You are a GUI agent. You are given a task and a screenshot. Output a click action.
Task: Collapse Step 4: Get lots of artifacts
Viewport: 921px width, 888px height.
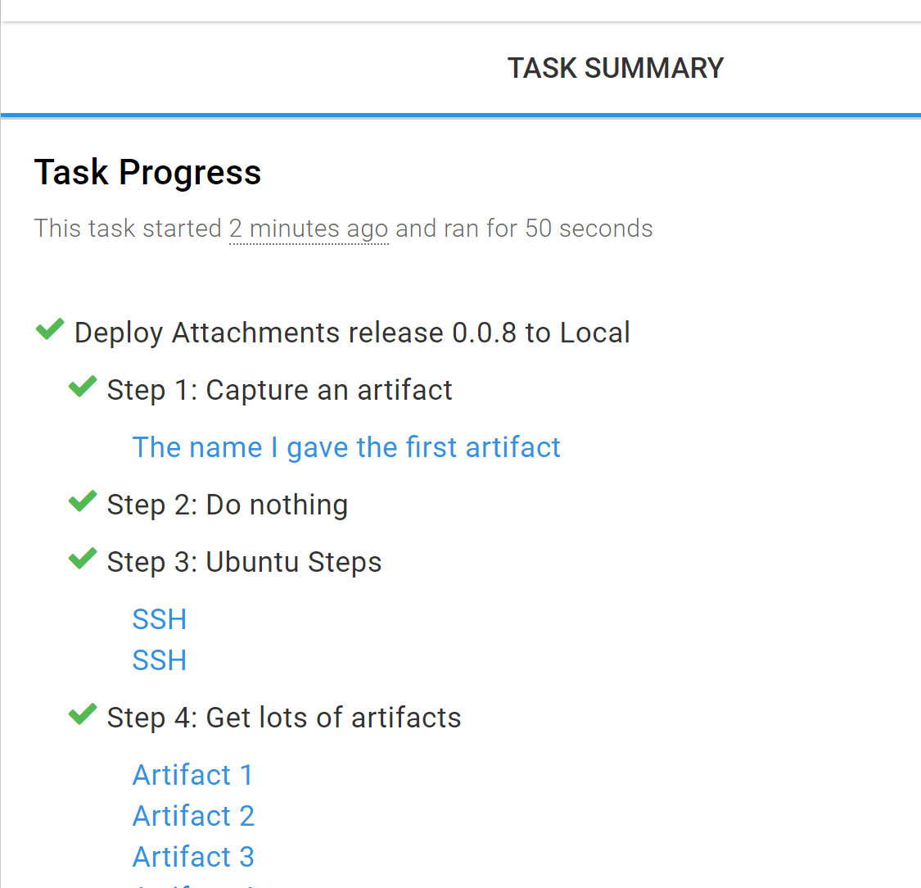283,718
